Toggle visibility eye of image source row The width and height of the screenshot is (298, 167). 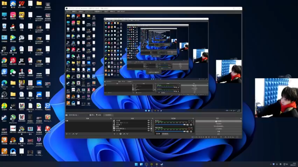[148, 127]
